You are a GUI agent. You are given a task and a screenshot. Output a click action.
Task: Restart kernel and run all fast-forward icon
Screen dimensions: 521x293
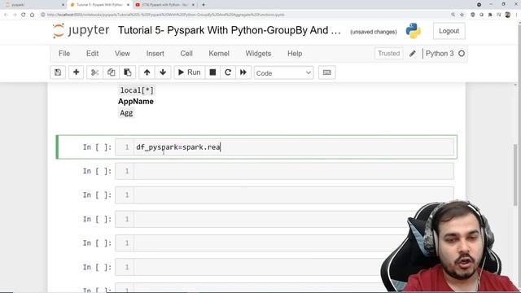tap(243, 72)
